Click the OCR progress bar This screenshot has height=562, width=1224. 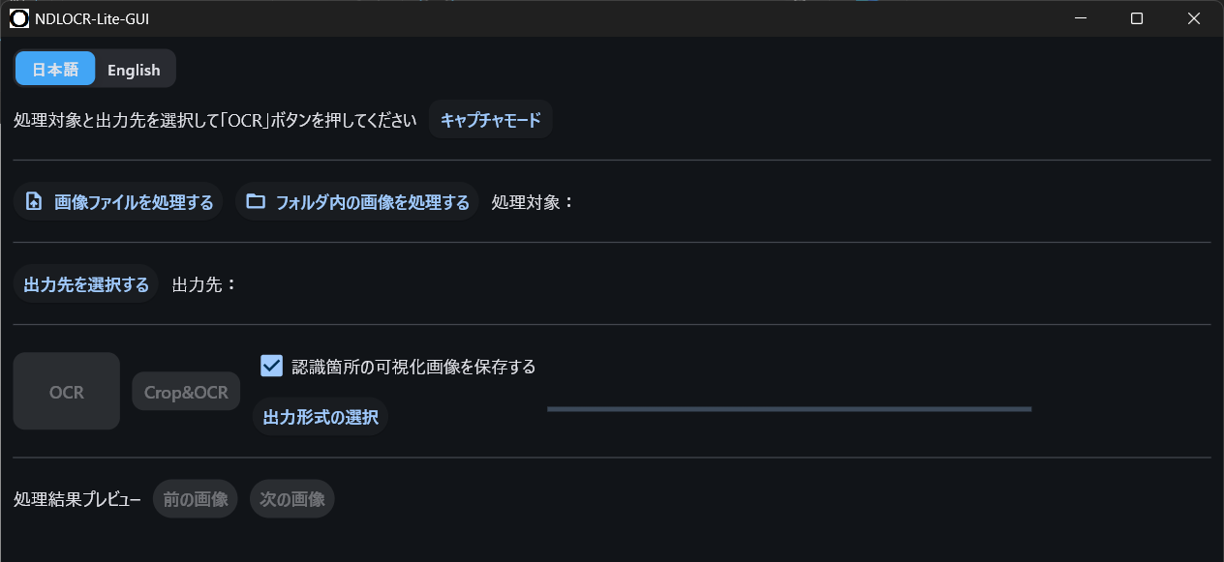pos(789,409)
